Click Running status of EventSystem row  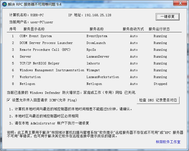[160, 36]
